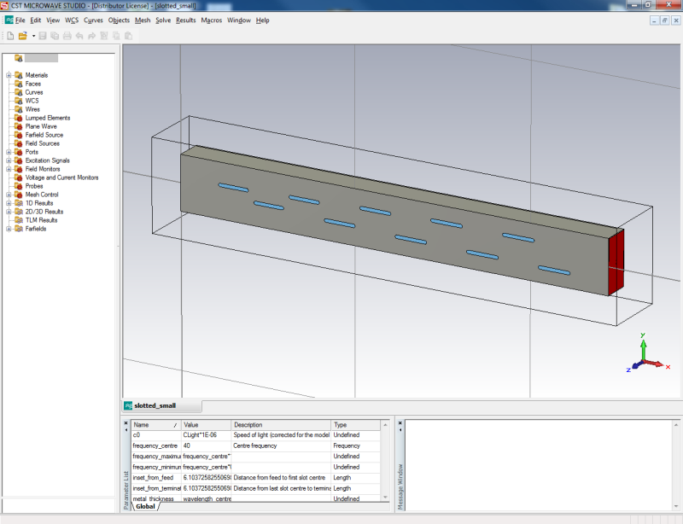Click the Ports folder icon in the tree
Image resolution: width=683 pixels, height=524 pixels.
point(19,152)
